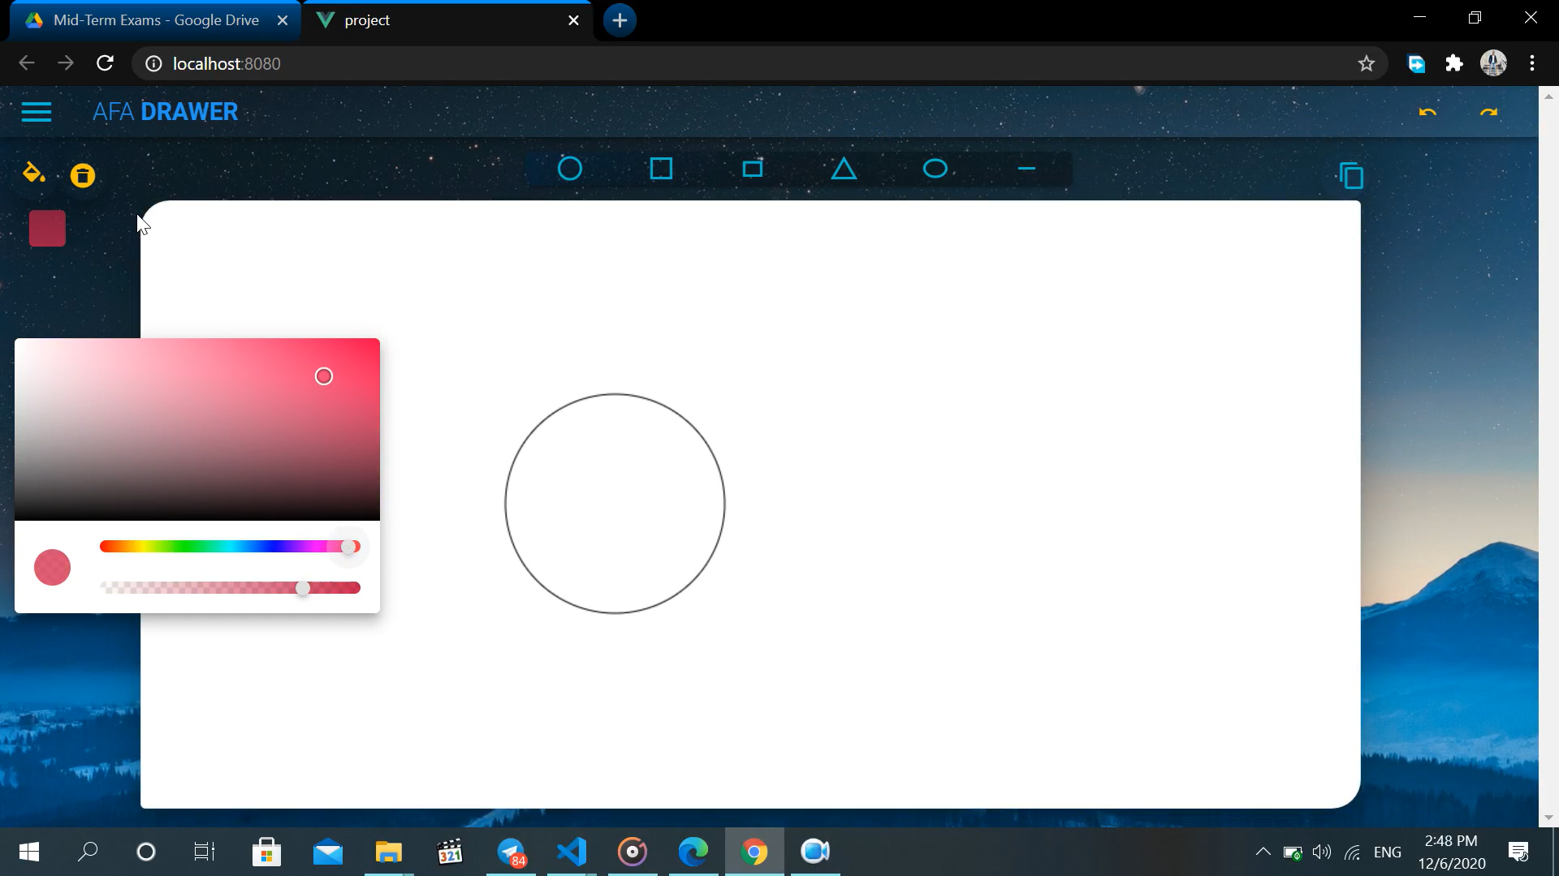
Task: Open the hamburger navigation menu
Action: click(37, 112)
